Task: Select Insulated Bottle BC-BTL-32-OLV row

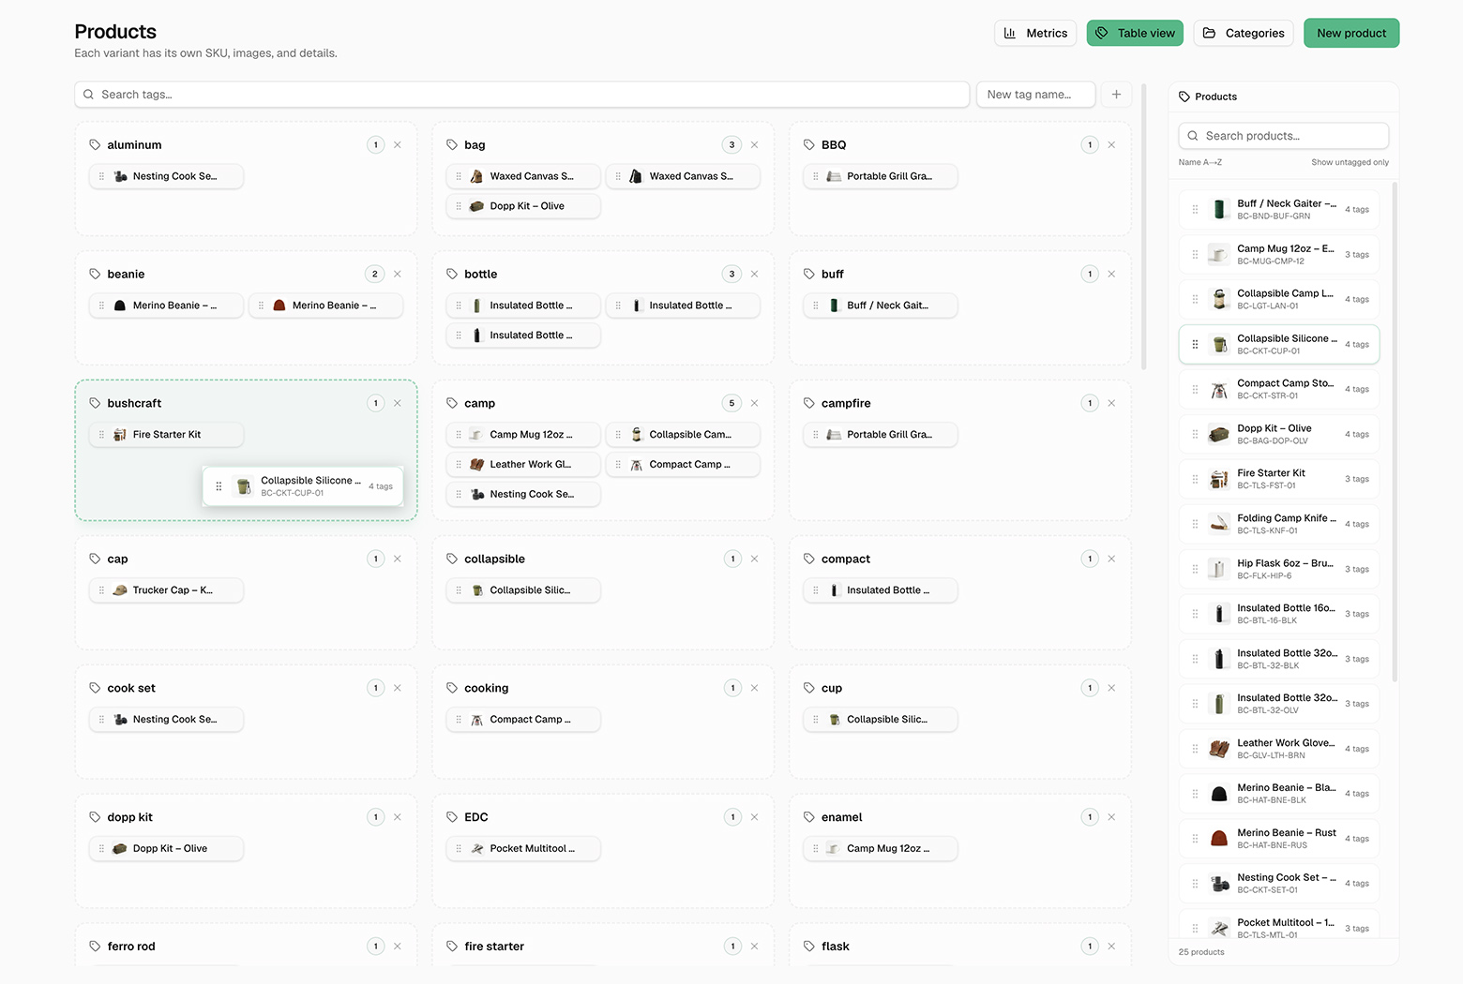Action: tap(1279, 704)
